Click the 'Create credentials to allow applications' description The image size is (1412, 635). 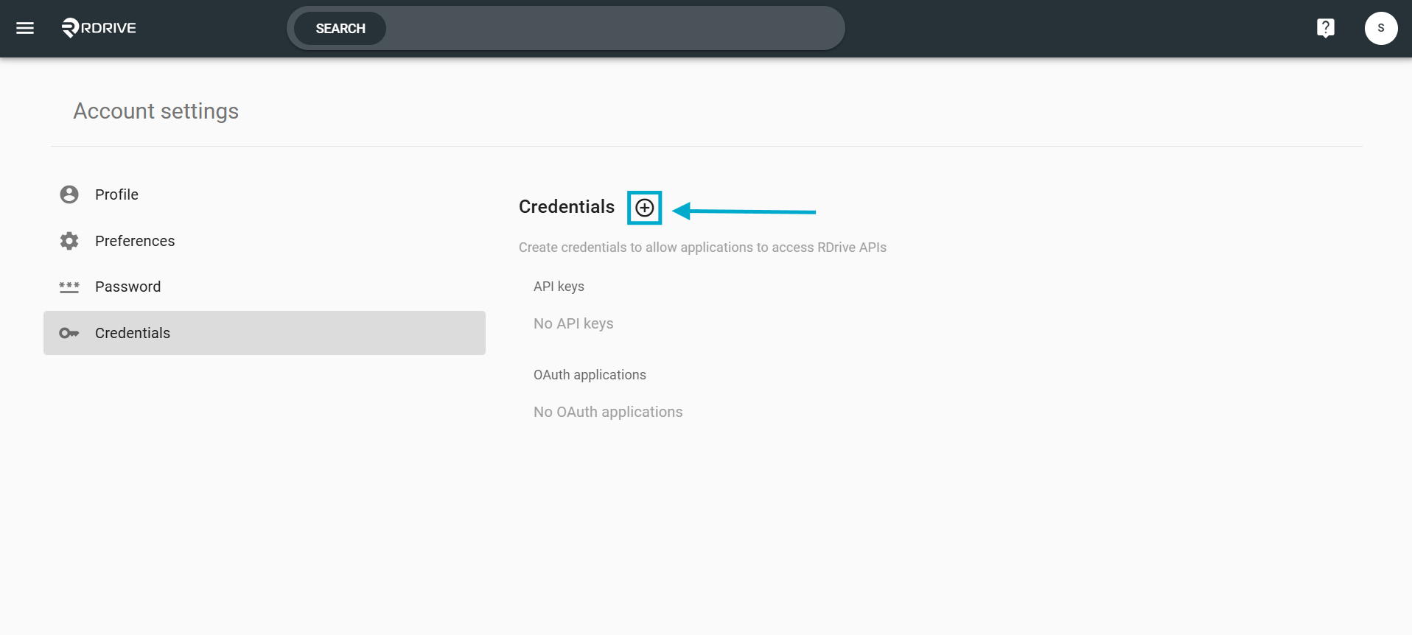point(702,248)
